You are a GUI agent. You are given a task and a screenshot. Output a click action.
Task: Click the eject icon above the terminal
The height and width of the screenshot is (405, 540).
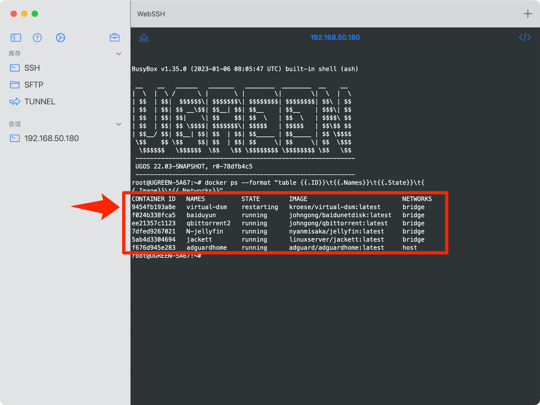pos(144,38)
